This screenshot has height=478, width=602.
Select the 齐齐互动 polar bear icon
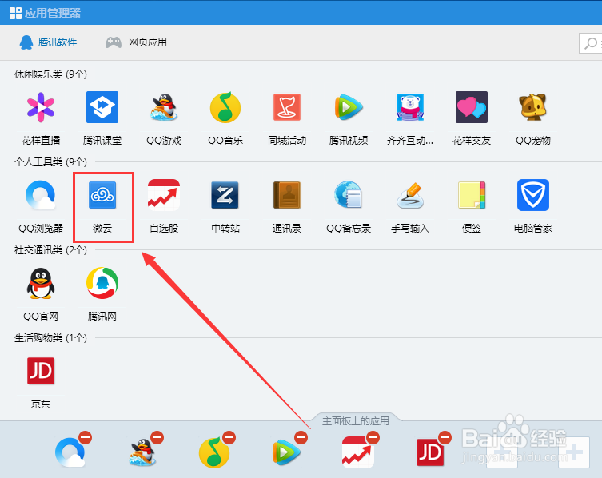point(410,107)
